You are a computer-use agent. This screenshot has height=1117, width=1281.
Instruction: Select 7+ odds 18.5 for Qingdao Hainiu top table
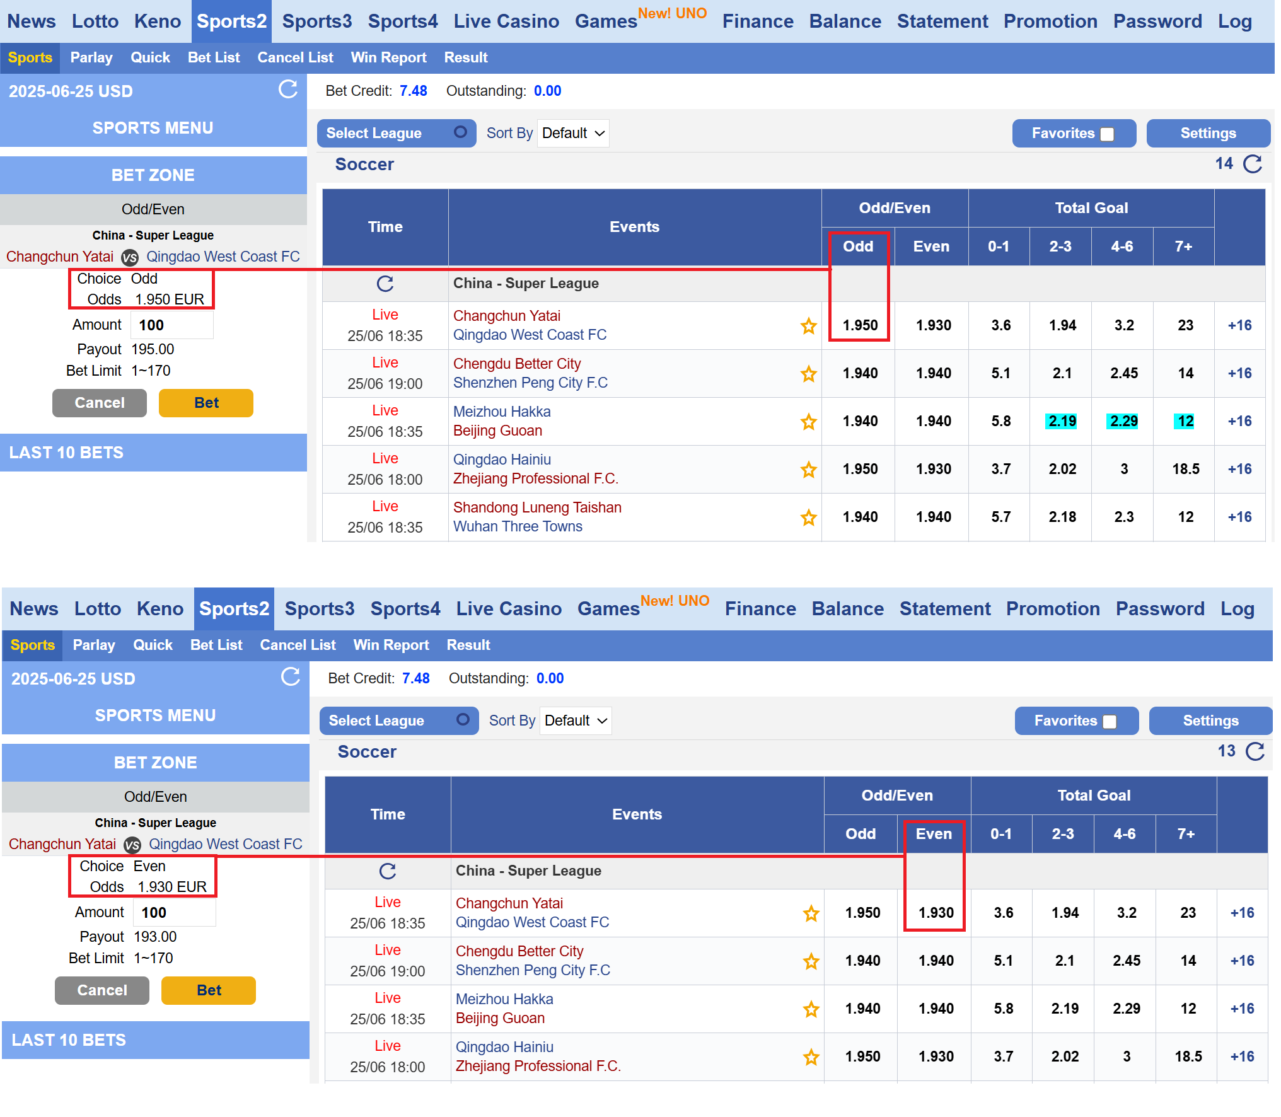tap(1185, 469)
